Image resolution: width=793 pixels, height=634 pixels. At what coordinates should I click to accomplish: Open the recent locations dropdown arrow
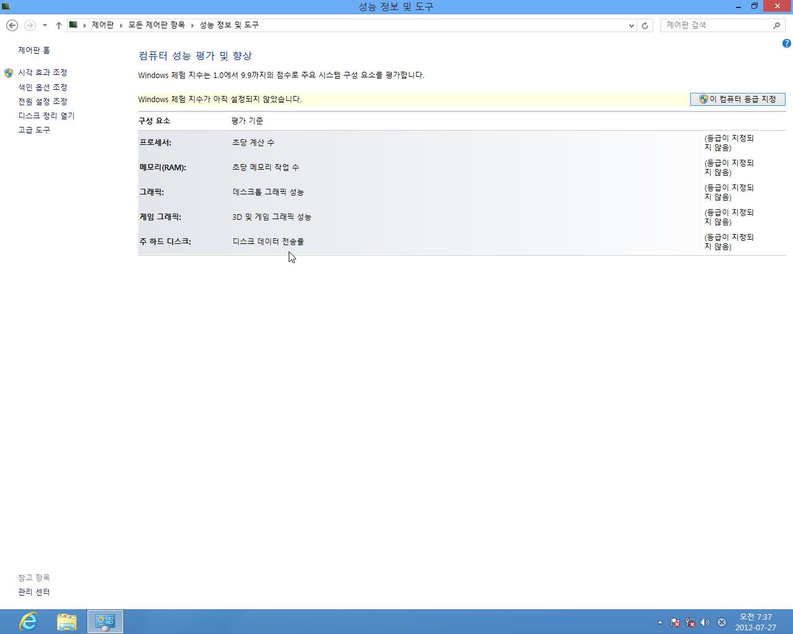click(x=45, y=25)
